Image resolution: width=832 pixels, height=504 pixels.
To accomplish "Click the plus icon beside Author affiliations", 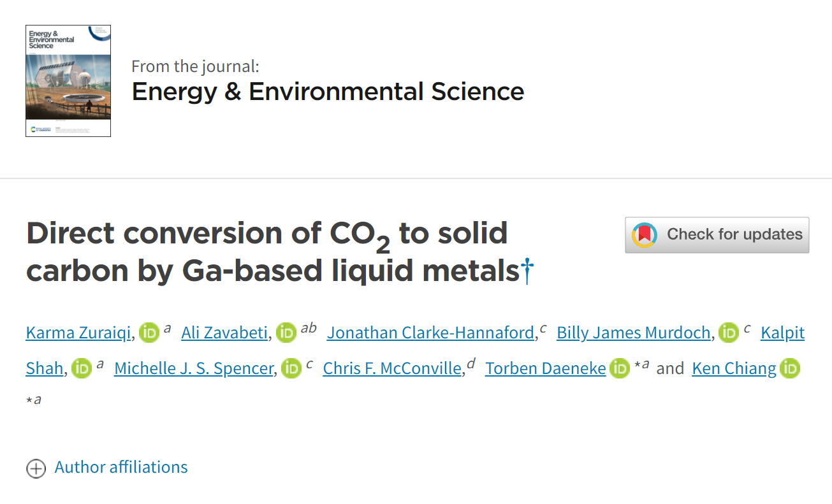I will (36, 468).
